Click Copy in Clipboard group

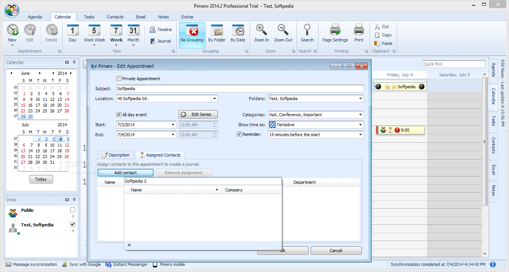383,35
